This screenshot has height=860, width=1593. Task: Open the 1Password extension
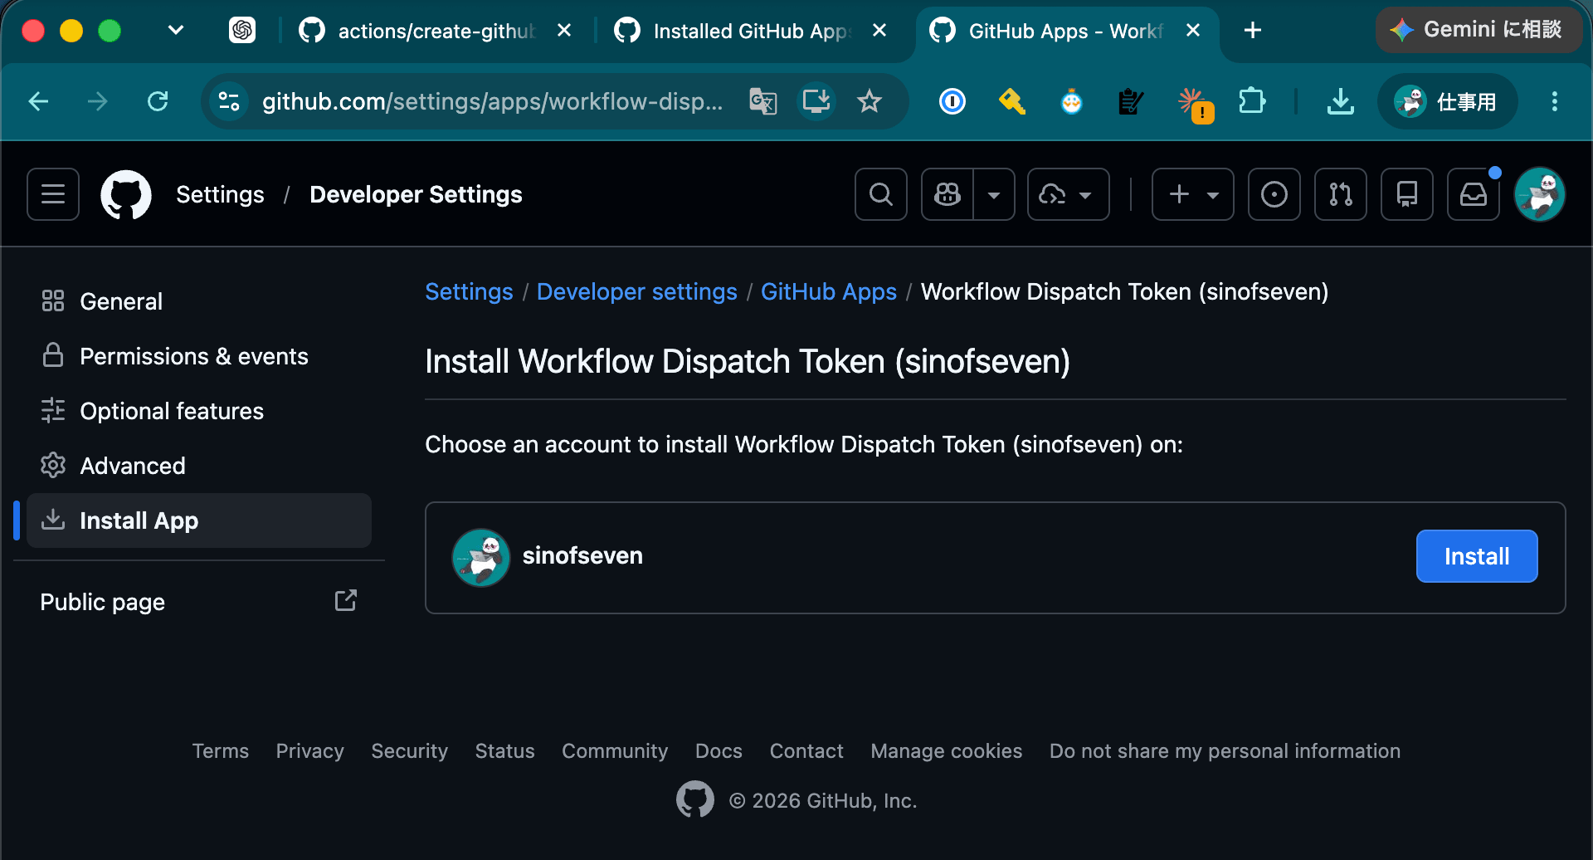pos(952,101)
